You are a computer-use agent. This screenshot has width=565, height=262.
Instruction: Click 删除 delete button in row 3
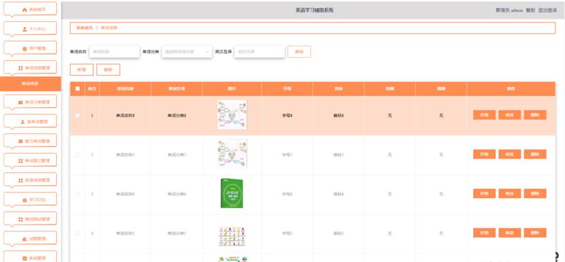click(535, 194)
